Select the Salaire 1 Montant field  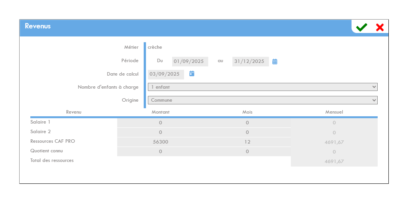pyautogui.click(x=160, y=123)
